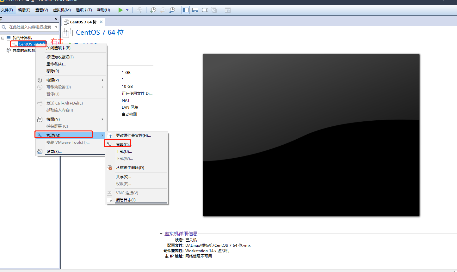Open the 选项卡(T) menu
The height and width of the screenshot is (272, 457).
click(84, 10)
